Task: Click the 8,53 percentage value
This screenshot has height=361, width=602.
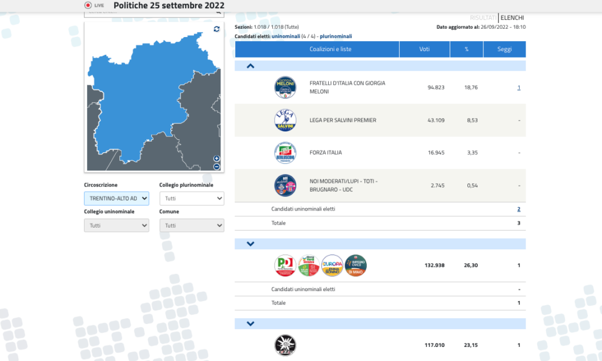Action: point(472,120)
